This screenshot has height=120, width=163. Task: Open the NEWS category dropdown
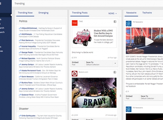(x=112, y=14)
